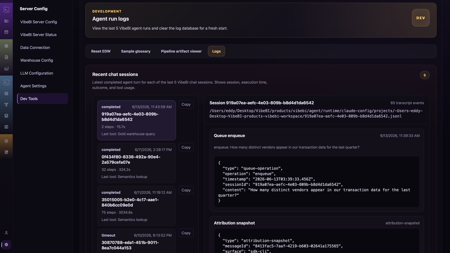Copy session 35015005-b2e0-4c17 ID
The image size is (450, 253).
(186, 190)
